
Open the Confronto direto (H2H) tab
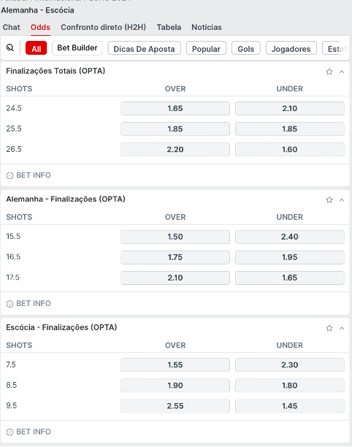coord(103,27)
